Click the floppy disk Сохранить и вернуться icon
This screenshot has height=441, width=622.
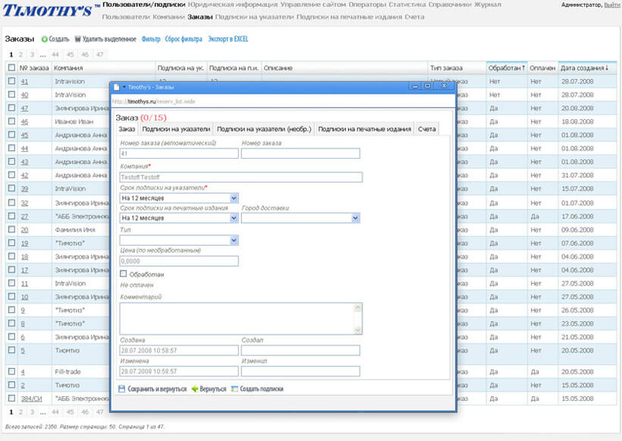click(x=122, y=389)
